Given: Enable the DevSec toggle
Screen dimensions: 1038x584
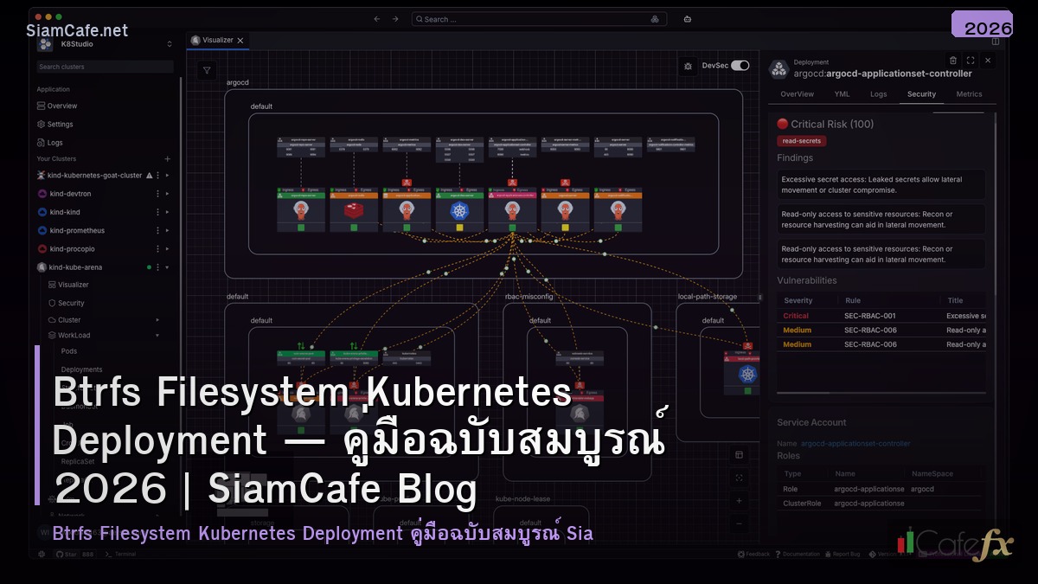Looking at the screenshot, I should (x=740, y=66).
